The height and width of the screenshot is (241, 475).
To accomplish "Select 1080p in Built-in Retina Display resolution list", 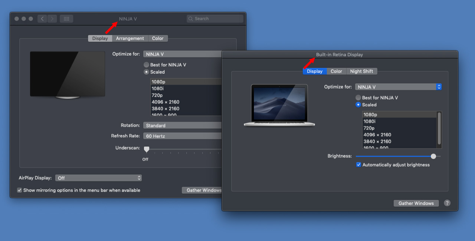I will pos(400,115).
